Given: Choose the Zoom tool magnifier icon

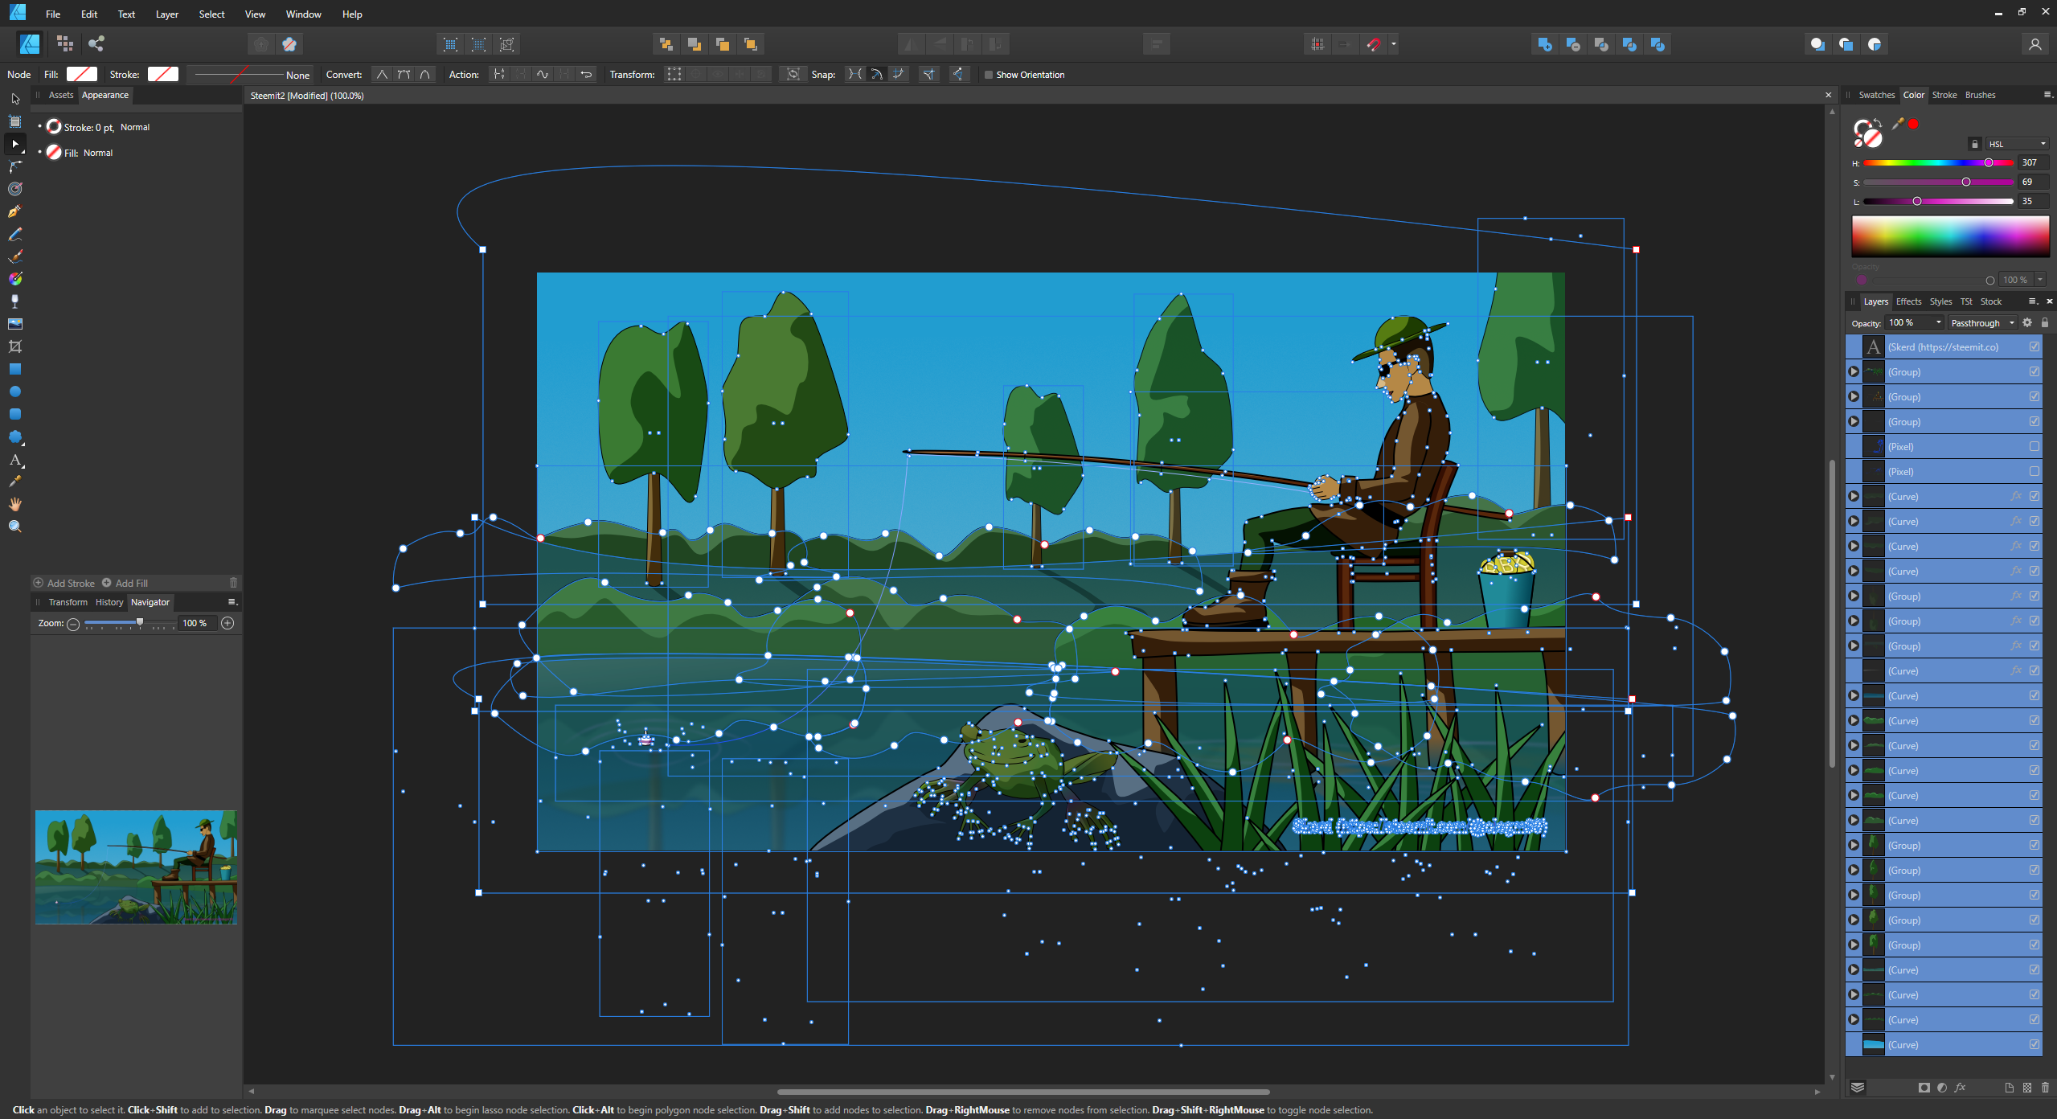Looking at the screenshot, I should tap(14, 527).
